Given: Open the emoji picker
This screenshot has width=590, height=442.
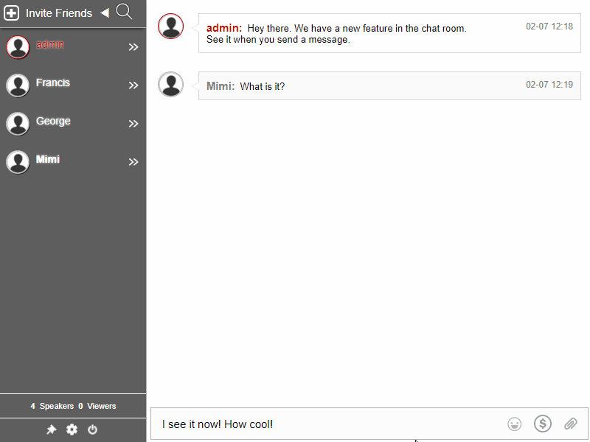Looking at the screenshot, I should [514, 424].
